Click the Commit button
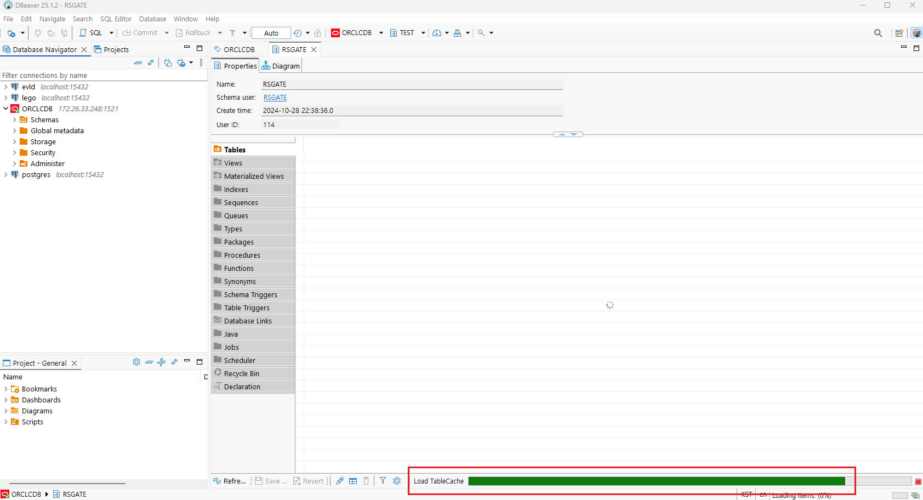Image resolution: width=923 pixels, height=500 pixels. [140, 33]
